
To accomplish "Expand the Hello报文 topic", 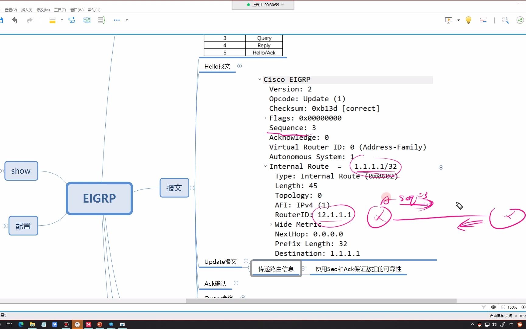I will click(x=240, y=66).
